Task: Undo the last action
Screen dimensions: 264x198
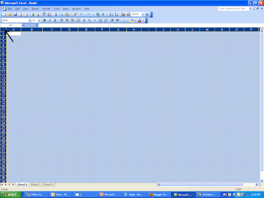Action: 81,14
